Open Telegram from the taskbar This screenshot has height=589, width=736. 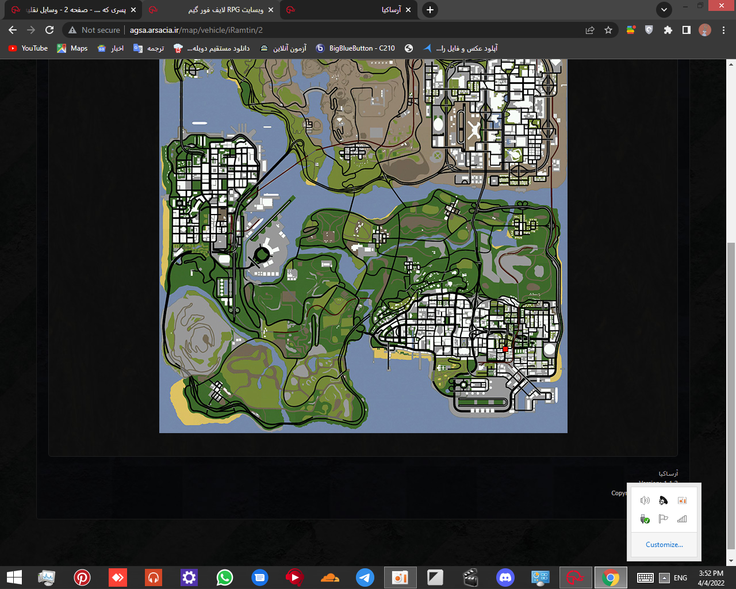point(365,577)
